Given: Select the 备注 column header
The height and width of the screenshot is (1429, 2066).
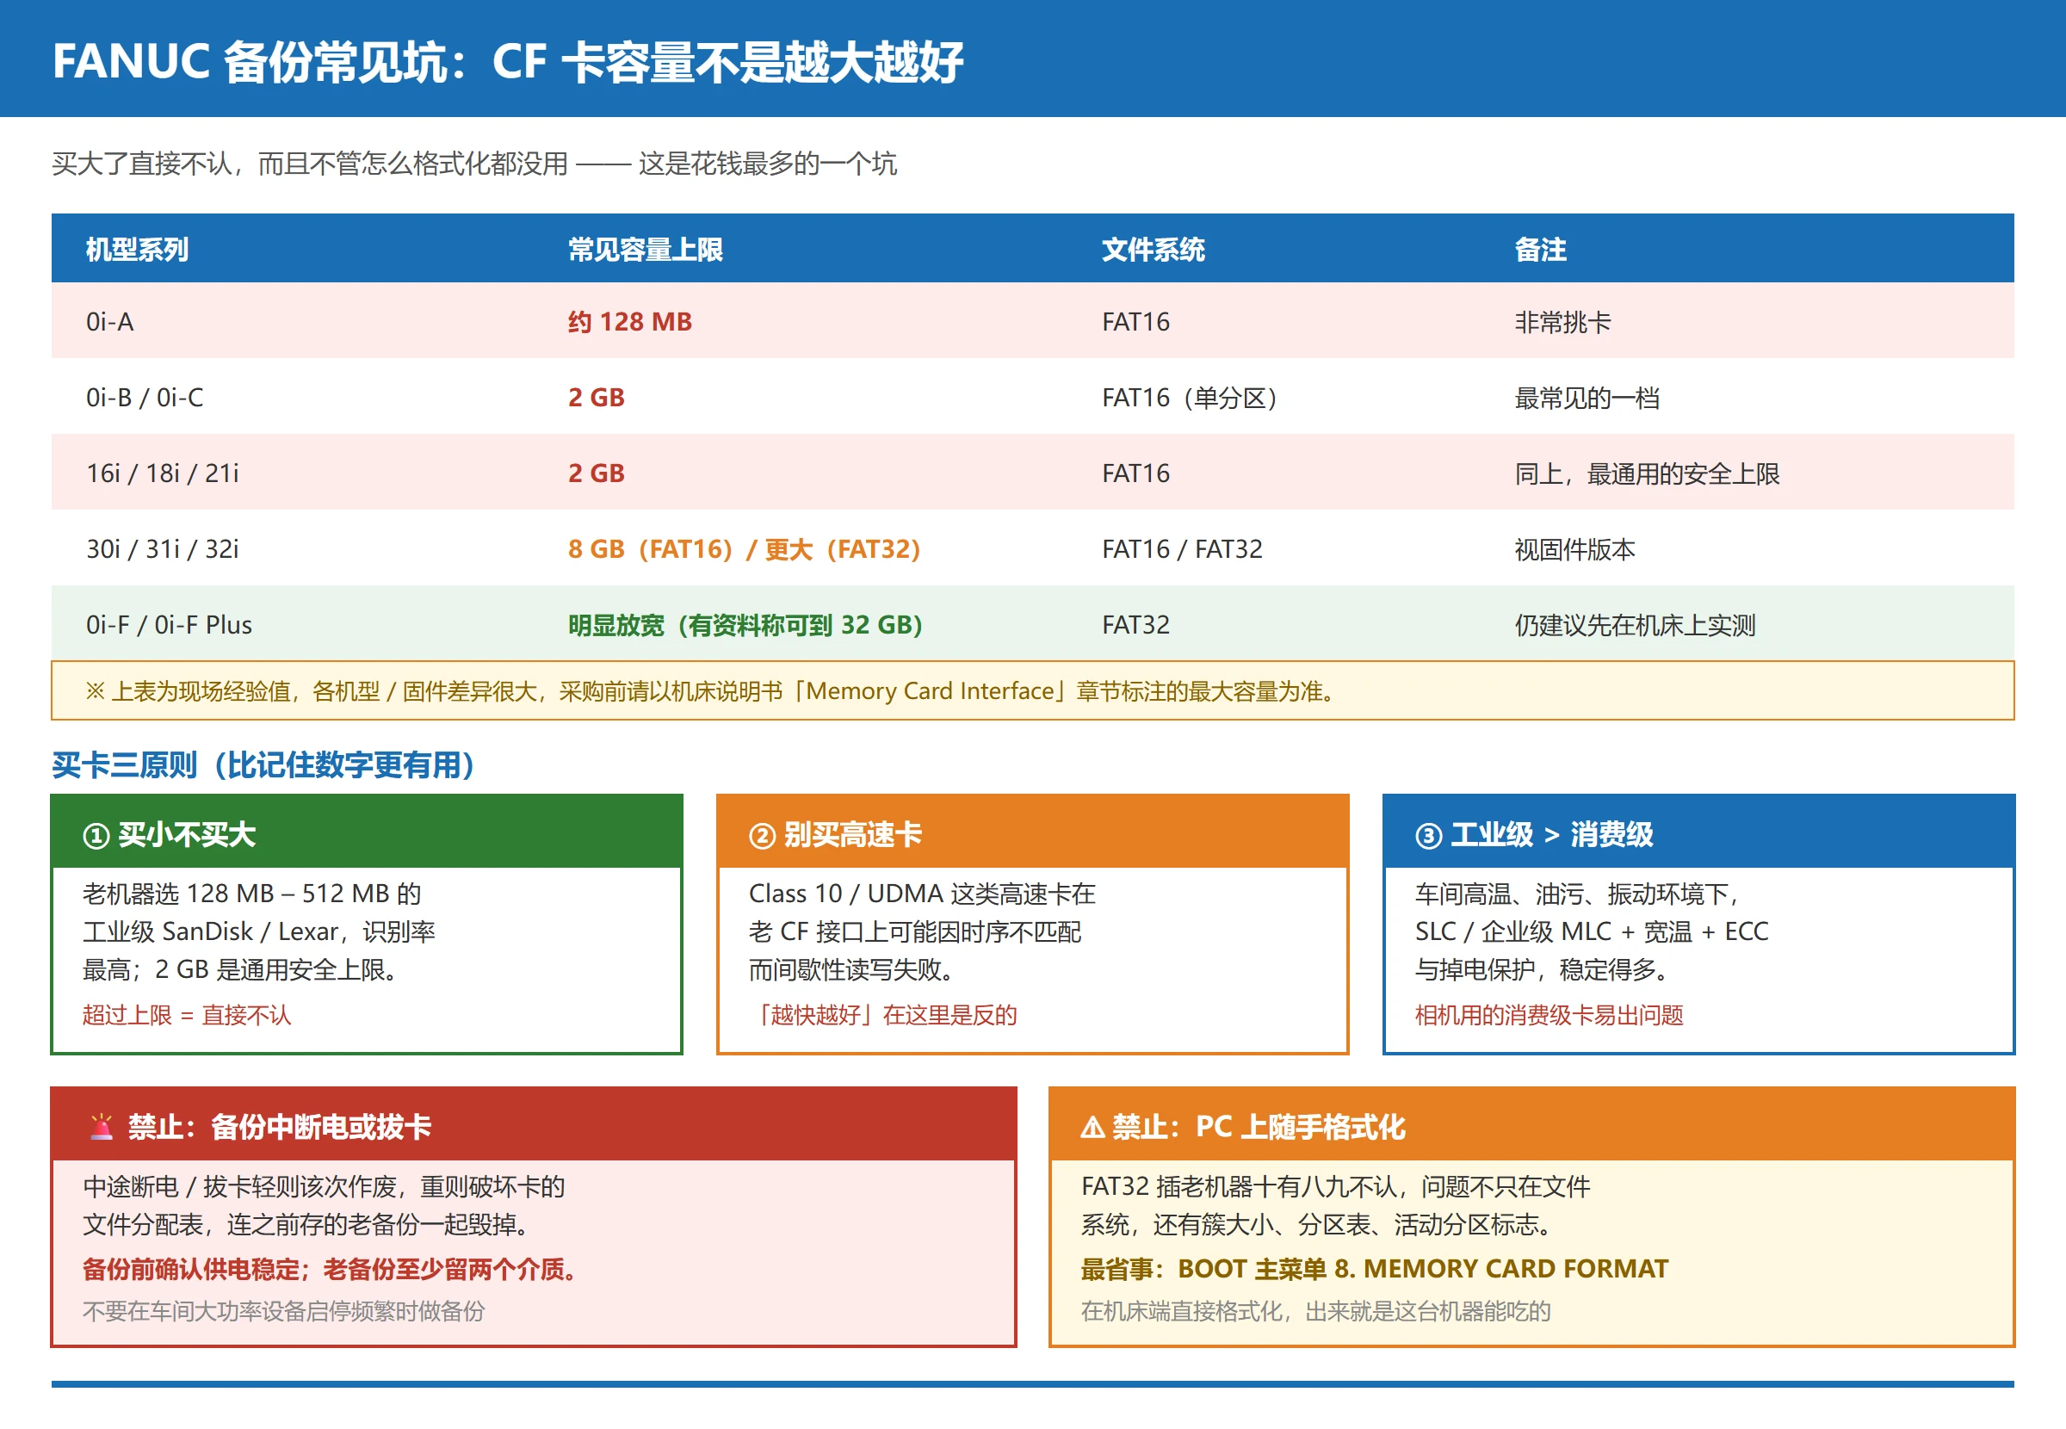Looking at the screenshot, I should click(1541, 249).
